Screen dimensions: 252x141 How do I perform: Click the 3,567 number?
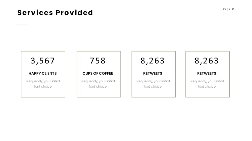[43, 61]
